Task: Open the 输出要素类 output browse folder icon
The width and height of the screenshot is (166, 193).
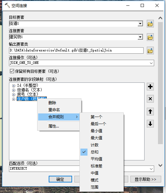Action: 150,50
